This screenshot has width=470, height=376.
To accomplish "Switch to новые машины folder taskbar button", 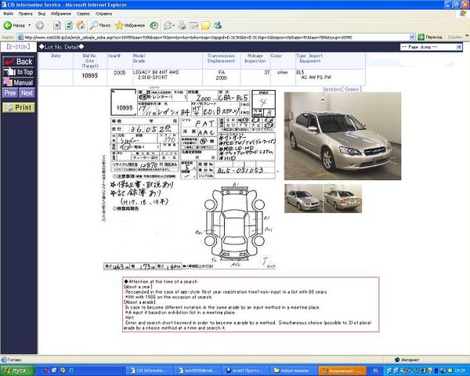I will point(294,371).
